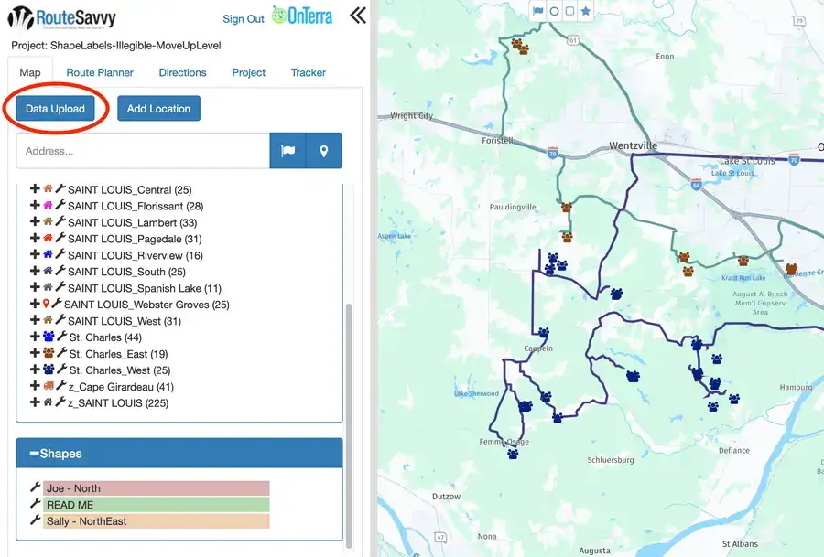Click the red pin icon for Webster Groves
This screenshot has height=557, width=824.
click(47, 304)
